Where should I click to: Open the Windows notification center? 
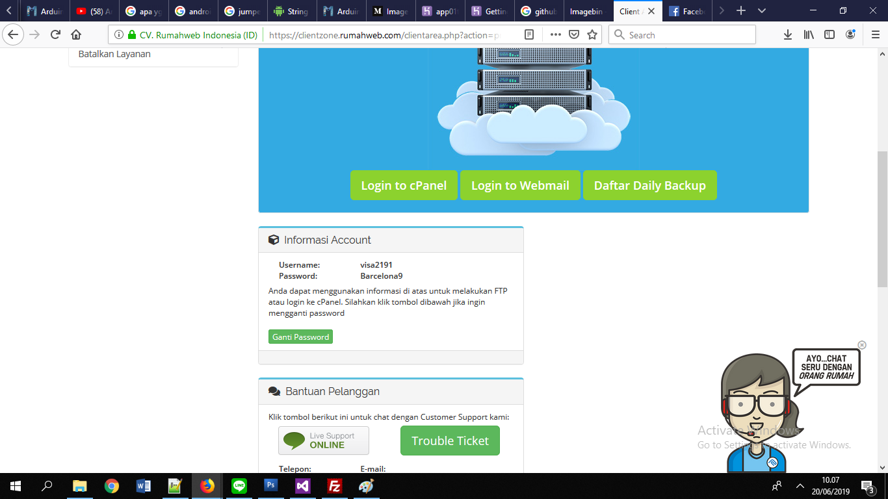pos(868,486)
